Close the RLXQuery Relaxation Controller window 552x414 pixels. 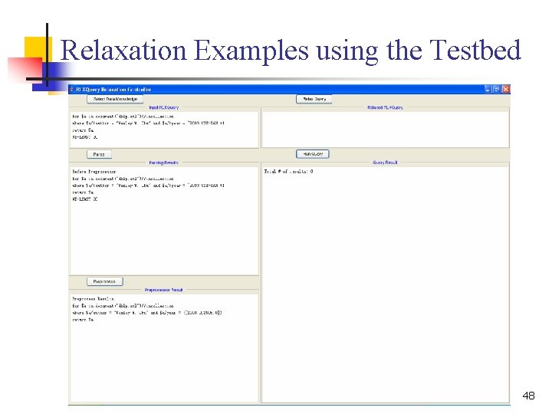point(505,90)
